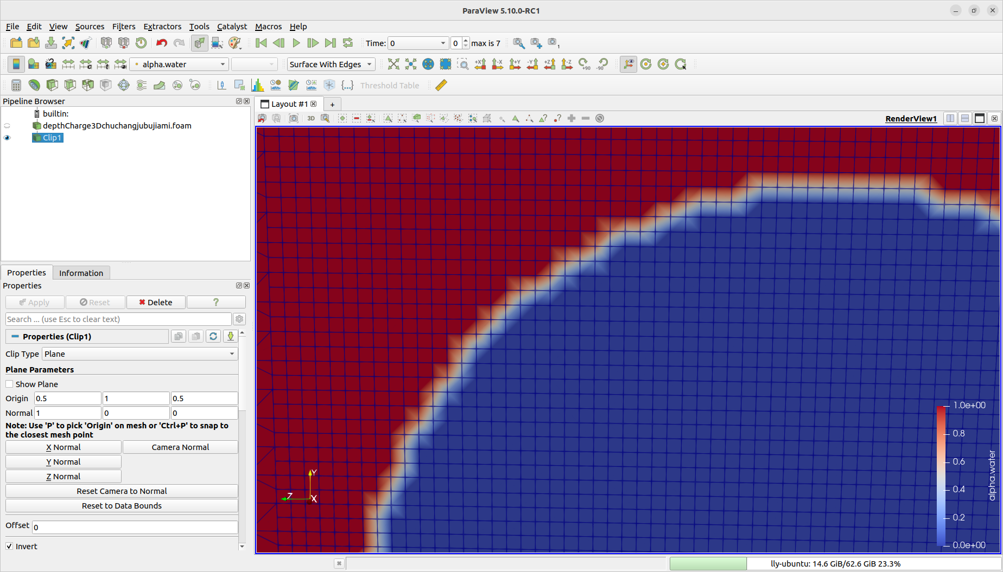Click the properties search field
1003x572 pixels.
[118, 319]
